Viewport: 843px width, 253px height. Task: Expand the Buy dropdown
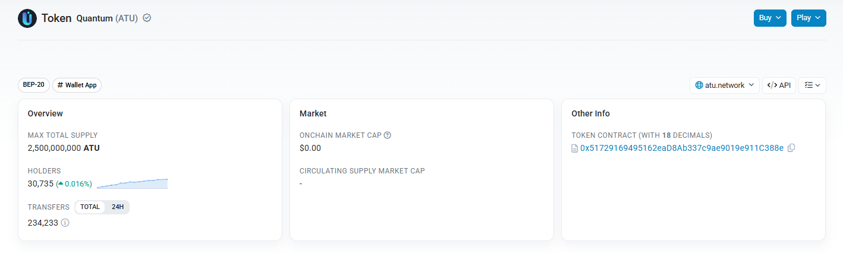click(x=770, y=18)
